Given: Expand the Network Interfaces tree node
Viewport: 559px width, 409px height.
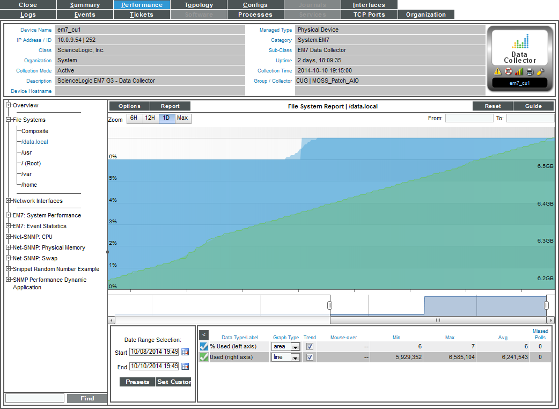Looking at the screenshot, I should point(9,201).
